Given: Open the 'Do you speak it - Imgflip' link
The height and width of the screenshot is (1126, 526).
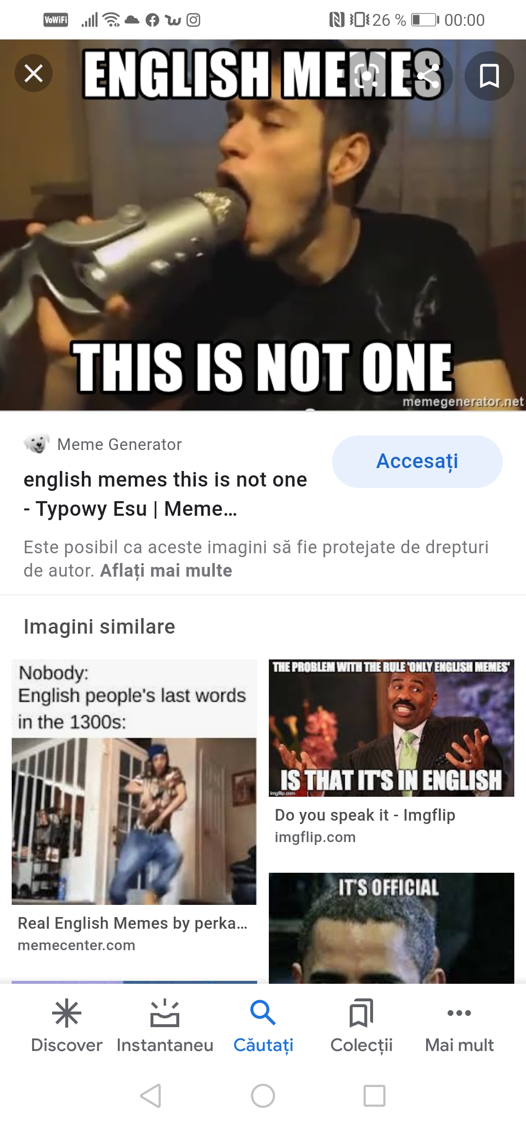Looking at the screenshot, I should (x=365, y=815).
